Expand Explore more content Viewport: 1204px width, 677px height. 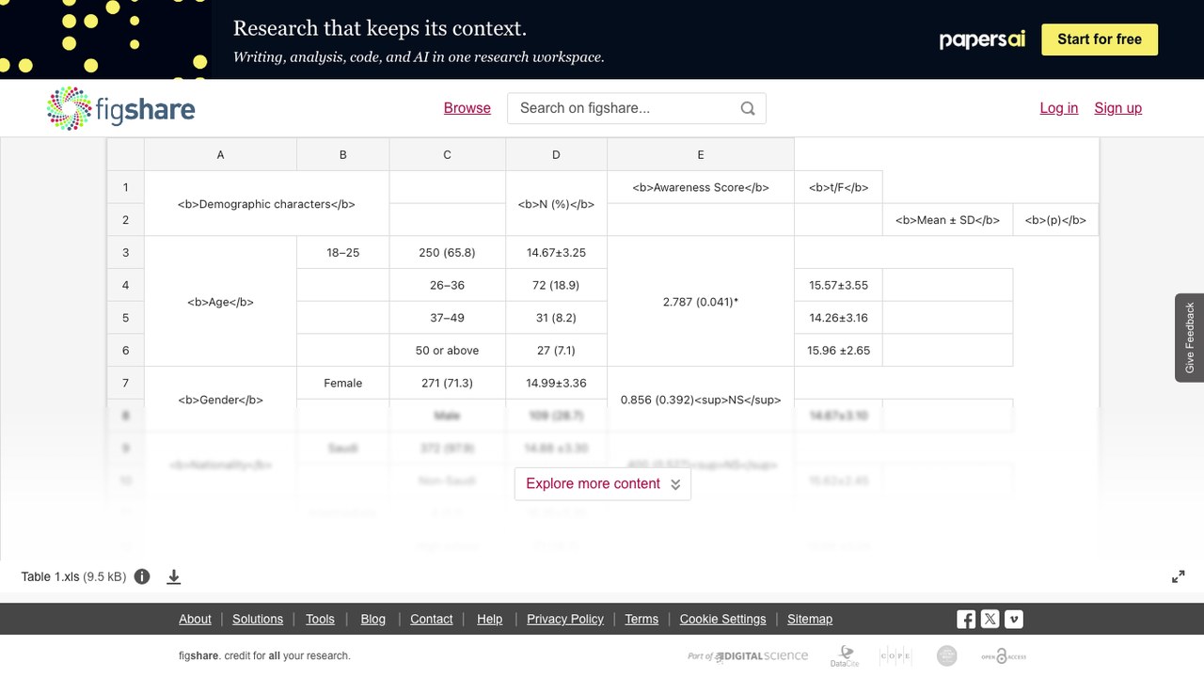[603, 483]
